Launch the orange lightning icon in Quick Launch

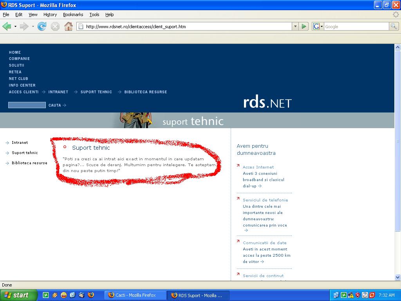(54, 295)
